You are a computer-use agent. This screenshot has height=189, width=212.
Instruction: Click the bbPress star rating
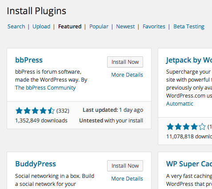tap(35, 111)
